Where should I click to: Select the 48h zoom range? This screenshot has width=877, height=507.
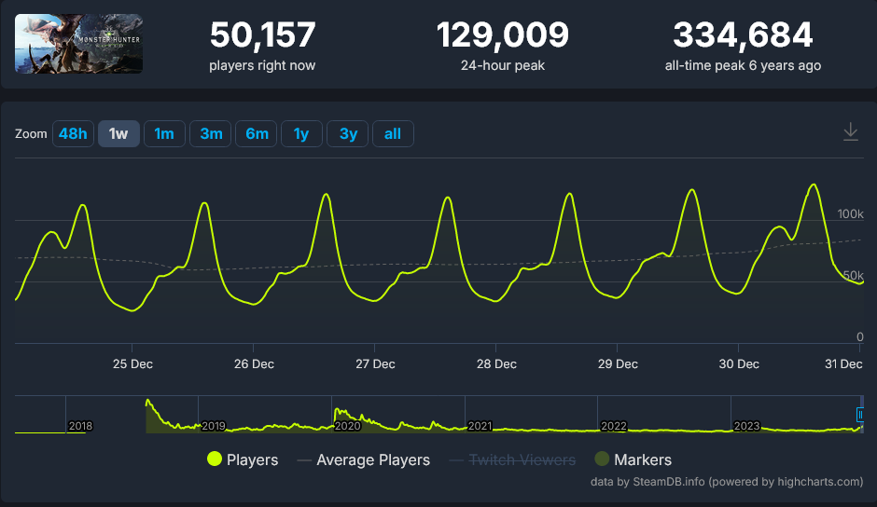click(74, 134)
